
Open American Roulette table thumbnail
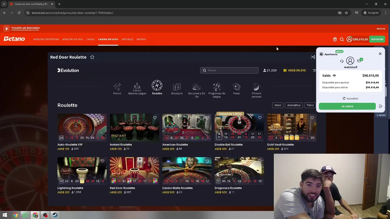click(x=187, y=127)
